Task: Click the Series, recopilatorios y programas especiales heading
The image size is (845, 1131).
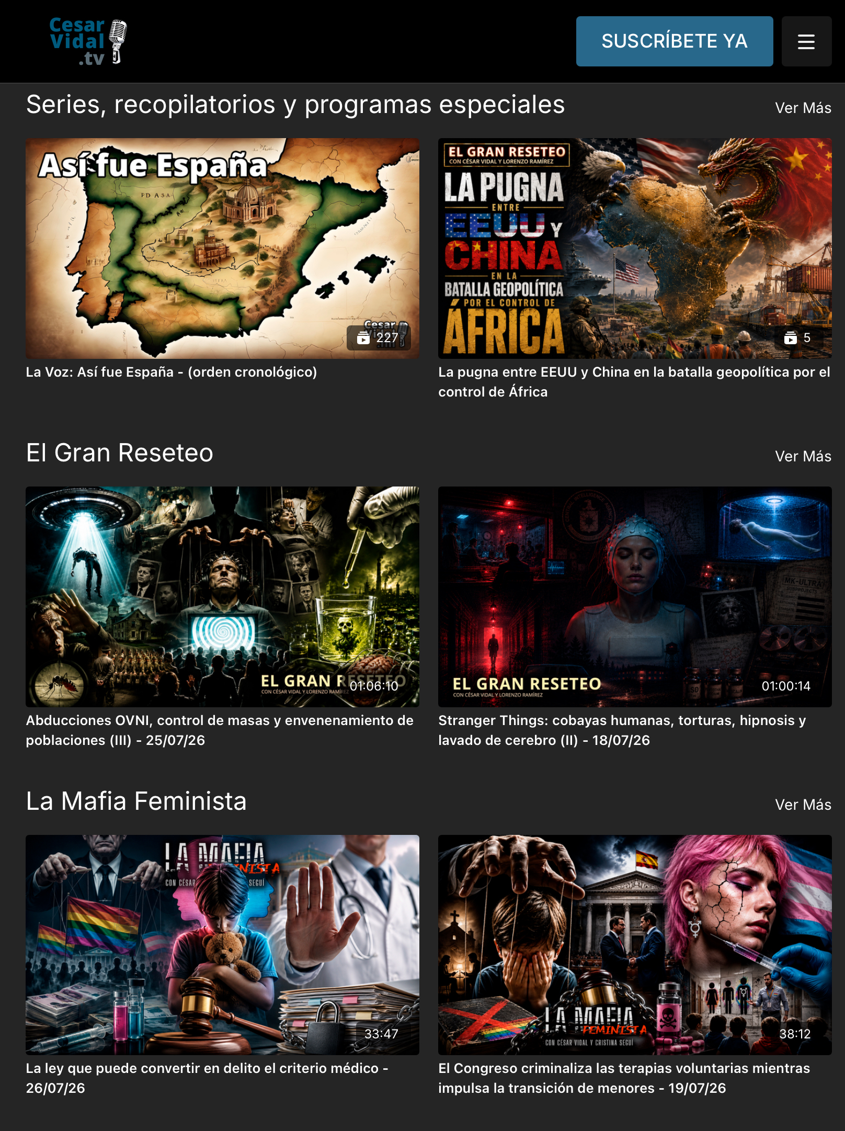Action: (x=295, y=105)
